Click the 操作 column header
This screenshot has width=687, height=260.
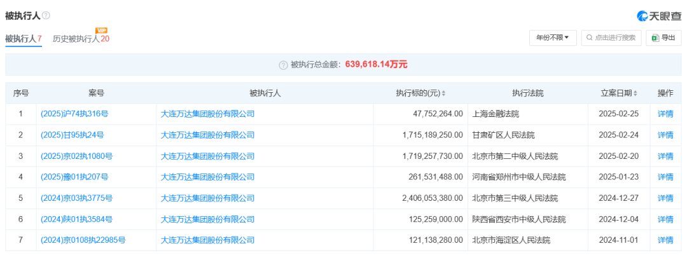click(x=665, y=93)
